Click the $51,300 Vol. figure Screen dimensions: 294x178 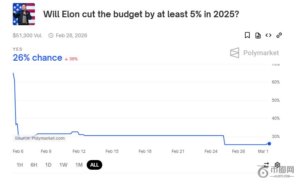tap(27, 35)
